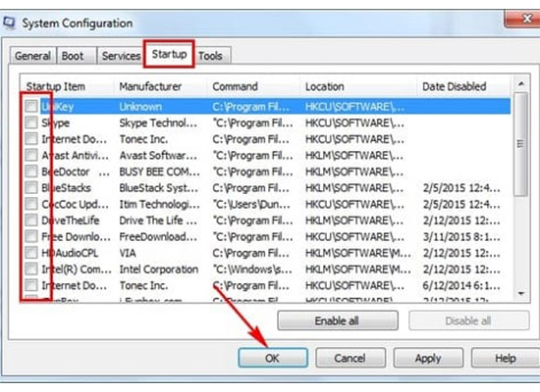Click the scrollbar down arrow
The height and width of the screenshot is (392, 540).
click(x=520, y=293)
